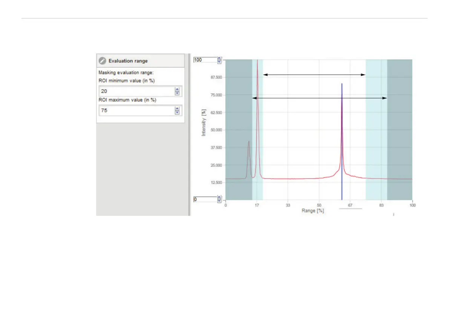449x316 pixels.
Task: Raise intensity axis upper limit with up arrow
Action: pos(219,58)
